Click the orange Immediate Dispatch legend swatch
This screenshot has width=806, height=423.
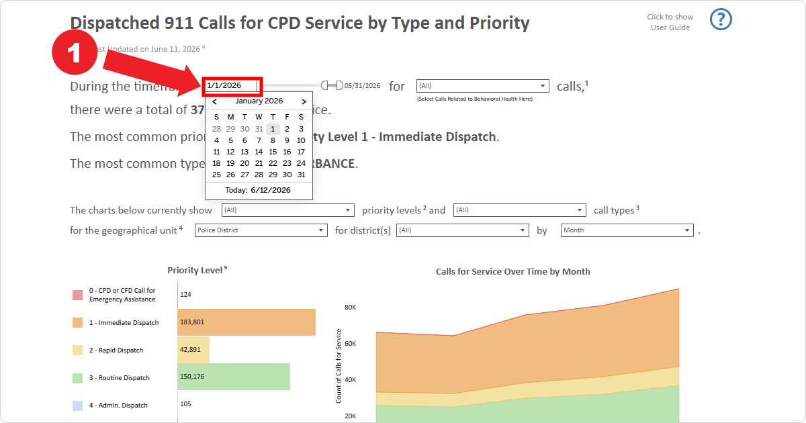pos(77,322)
